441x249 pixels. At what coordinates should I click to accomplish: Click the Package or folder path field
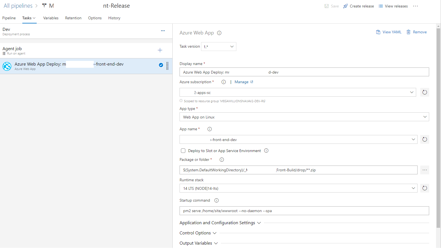[298, 170]
